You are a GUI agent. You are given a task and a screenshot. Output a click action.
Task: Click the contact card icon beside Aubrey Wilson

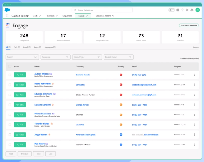[x=51, y=74]
